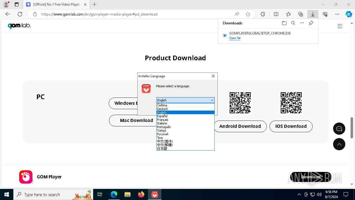
Task: Close the Installer Language dialog
Action: click(213, 76)
